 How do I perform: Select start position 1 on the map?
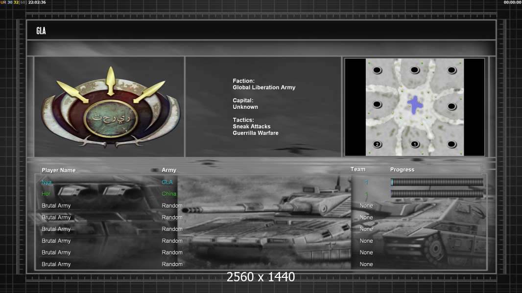[x=414, y=144]
